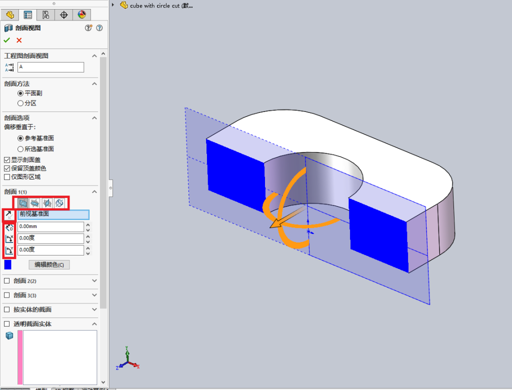512x390 pixels.
Task: Cancel the section view with red X
Action: point(19,40)
